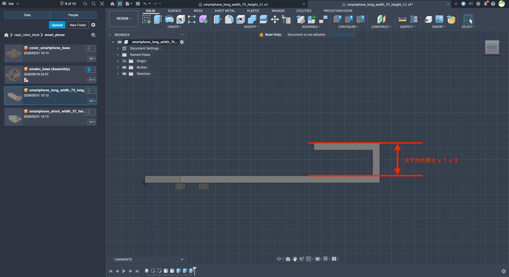Select the Extrude tool icon
The height and width of the screenshot is (277, 509).
[157, 19]
